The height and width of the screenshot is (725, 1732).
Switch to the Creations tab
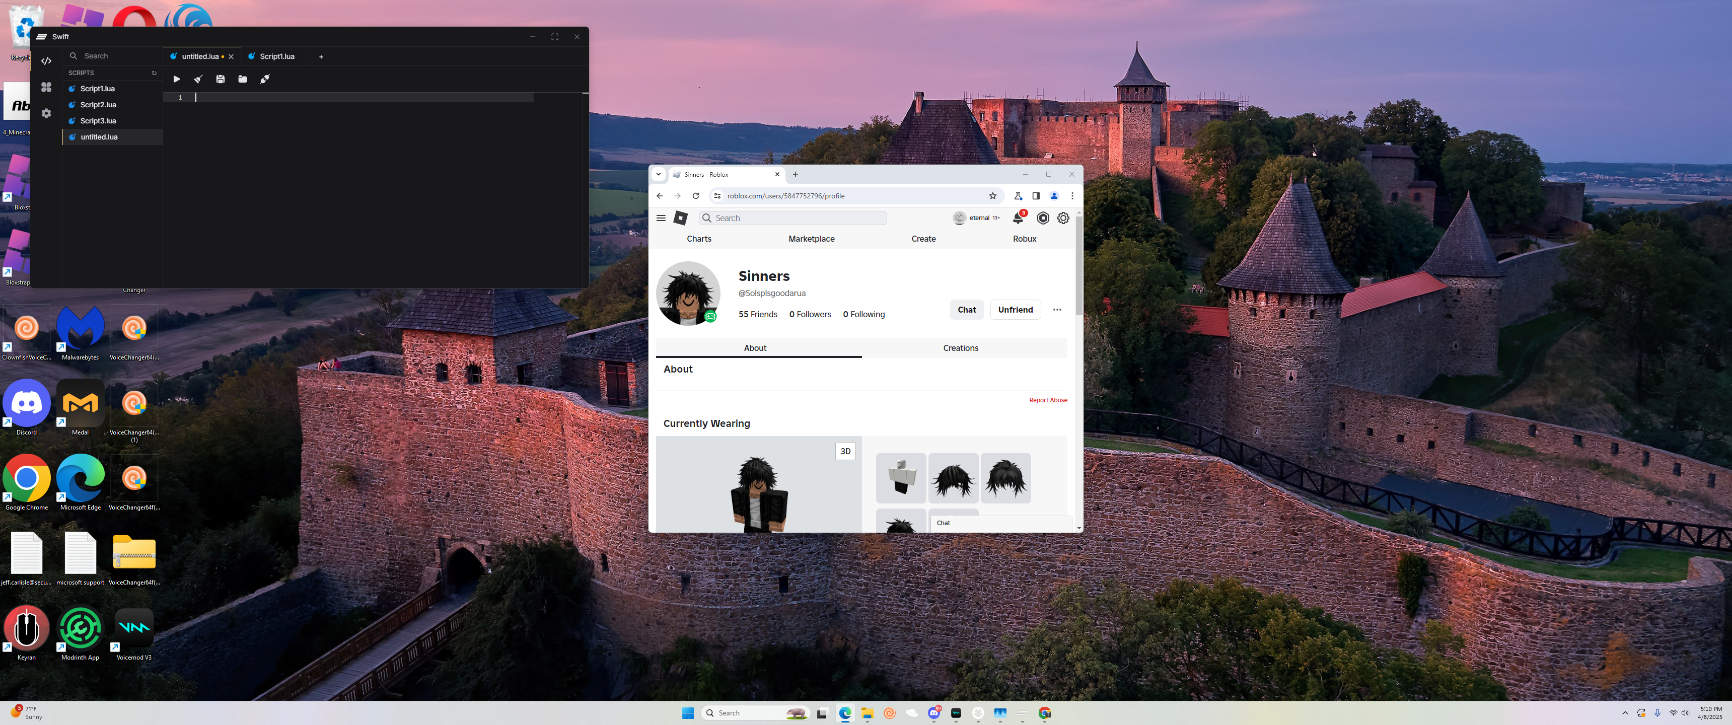[x=960, y=348]
